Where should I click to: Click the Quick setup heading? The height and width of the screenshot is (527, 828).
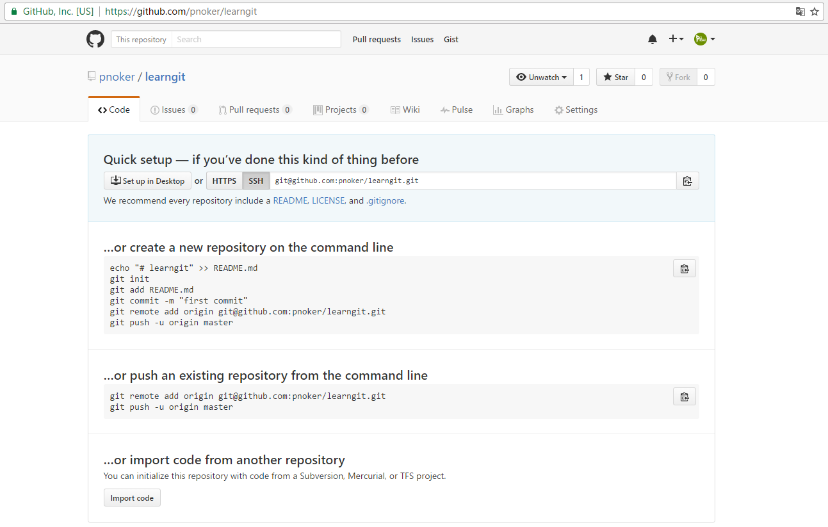tap(261, 159)
